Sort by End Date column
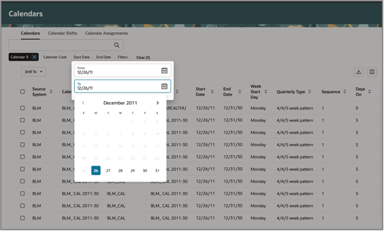The width and height of the screenshot is (384, 231). (240, 91)
